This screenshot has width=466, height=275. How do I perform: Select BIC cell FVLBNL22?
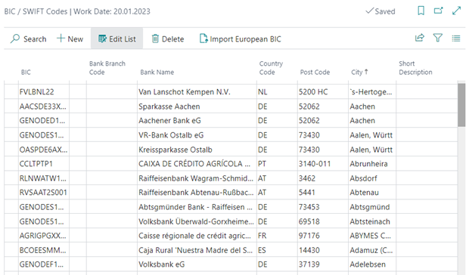[44, 91]
